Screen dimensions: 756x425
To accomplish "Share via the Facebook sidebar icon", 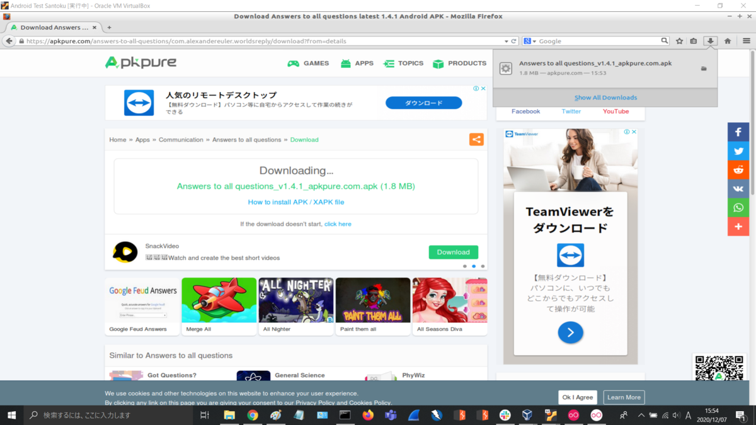I will pyautogui.click(x=738, y=132).
